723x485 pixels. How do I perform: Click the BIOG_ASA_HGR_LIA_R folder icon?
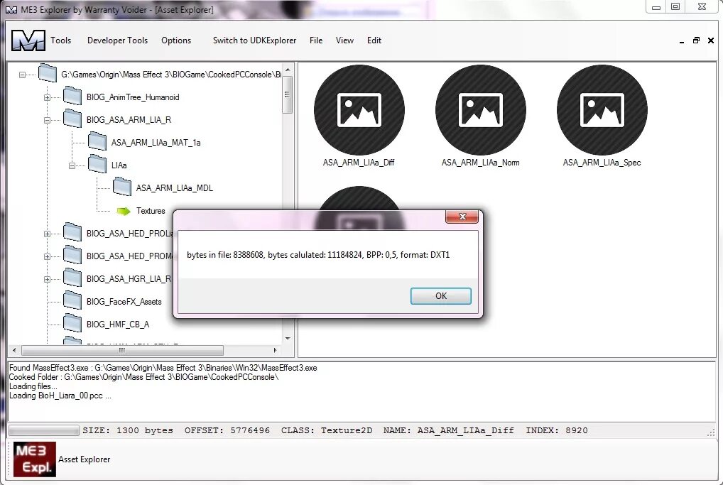point(72,278)
